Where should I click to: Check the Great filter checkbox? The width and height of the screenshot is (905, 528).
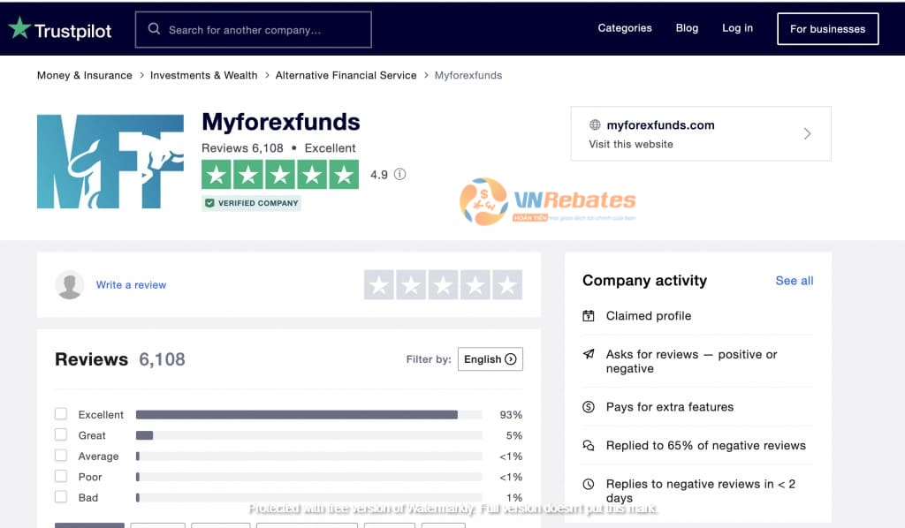click(x=61, y=434)
